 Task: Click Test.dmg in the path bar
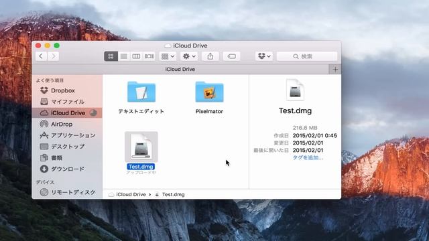click(x=170, y=195)
